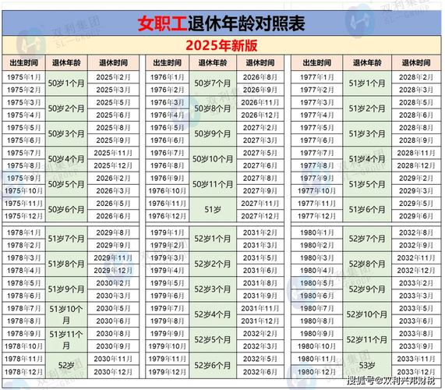Select the 52岁5个月 cell
Screen dimensions: 445x390
click(213, 340)
